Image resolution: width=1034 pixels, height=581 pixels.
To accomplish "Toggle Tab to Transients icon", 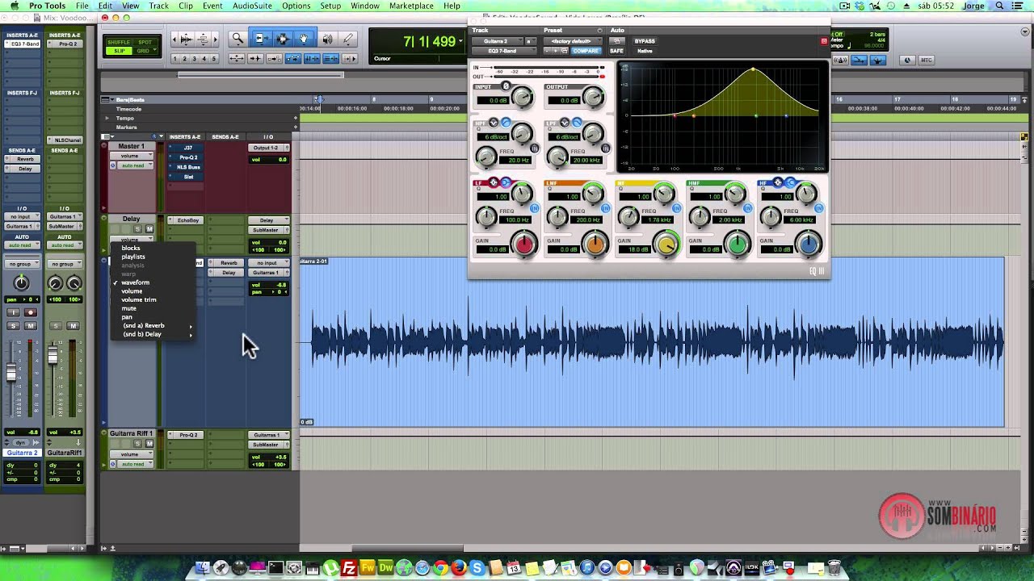I will (x=255, y=58).
